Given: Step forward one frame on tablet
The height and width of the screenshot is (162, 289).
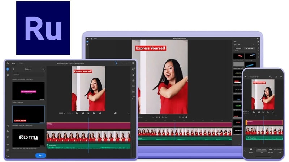Looking at the screenshot, I should [x=94, y=113].
